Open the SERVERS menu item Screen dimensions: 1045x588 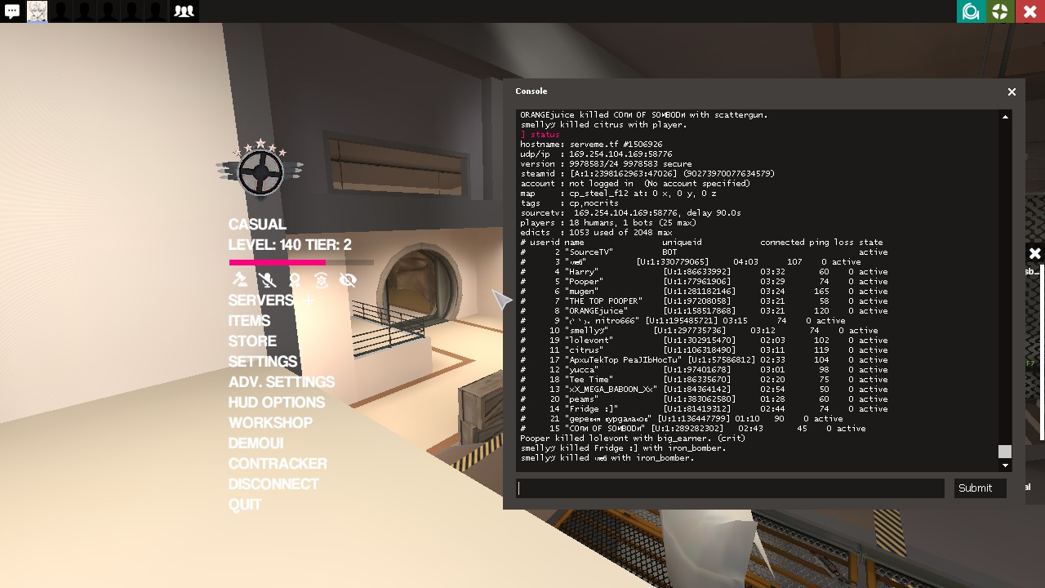260,301
